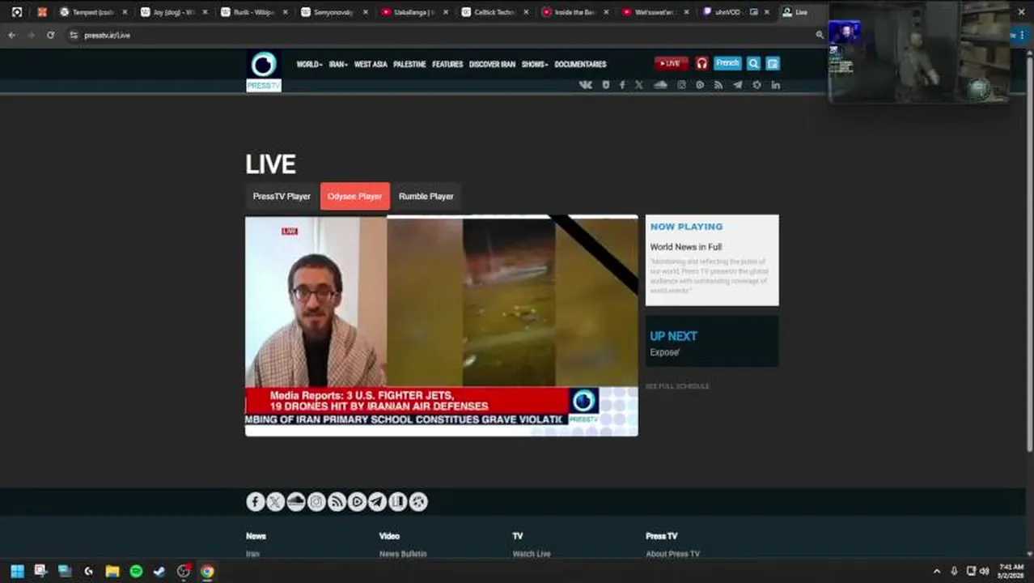Open the Windows Start menu
The height and width of the screenshot is (583, 1034).
(x=17, y=571)
